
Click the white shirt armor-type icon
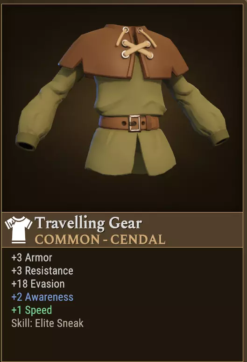point(19,229)
